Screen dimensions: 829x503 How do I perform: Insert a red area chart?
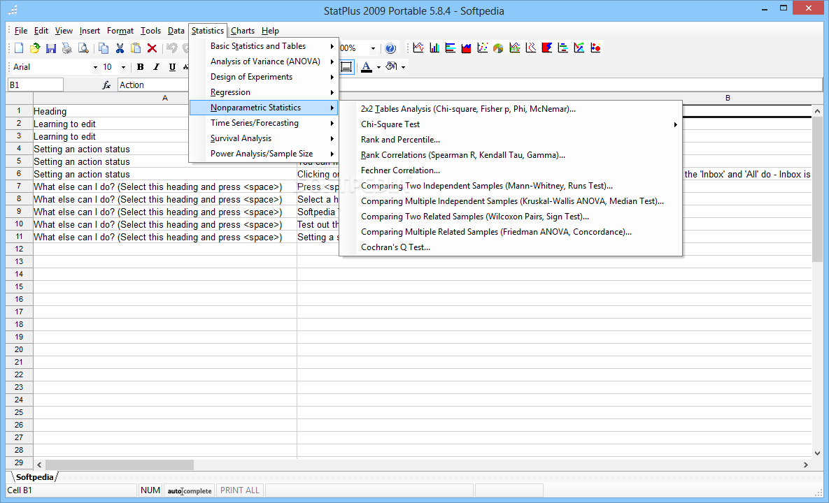tap(467, 48)
